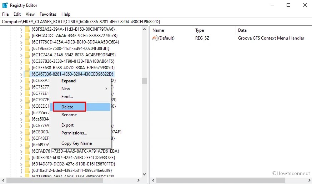This screenshot has width=312, height=184.
Task: Click the folder icon of {6C3EE638-B588-4D7D-B30A-E7E36759305D}
Action: [27, 68]
